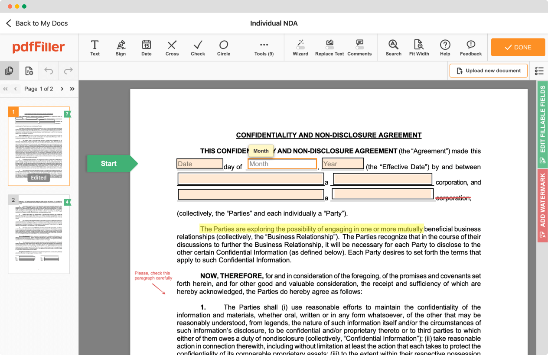Select the Date tool

[x=146, y=47]
